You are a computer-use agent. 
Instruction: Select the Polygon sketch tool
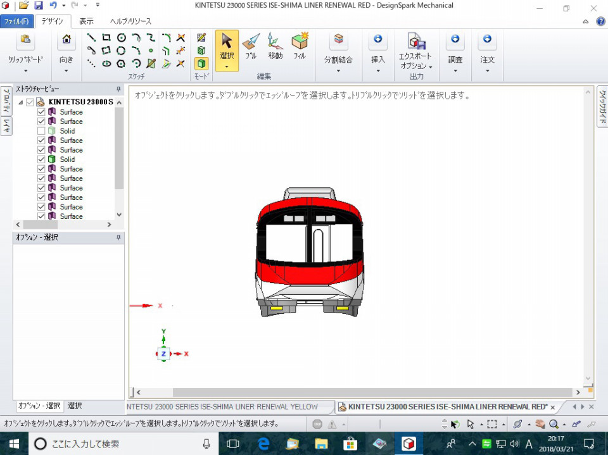[122, 63]
